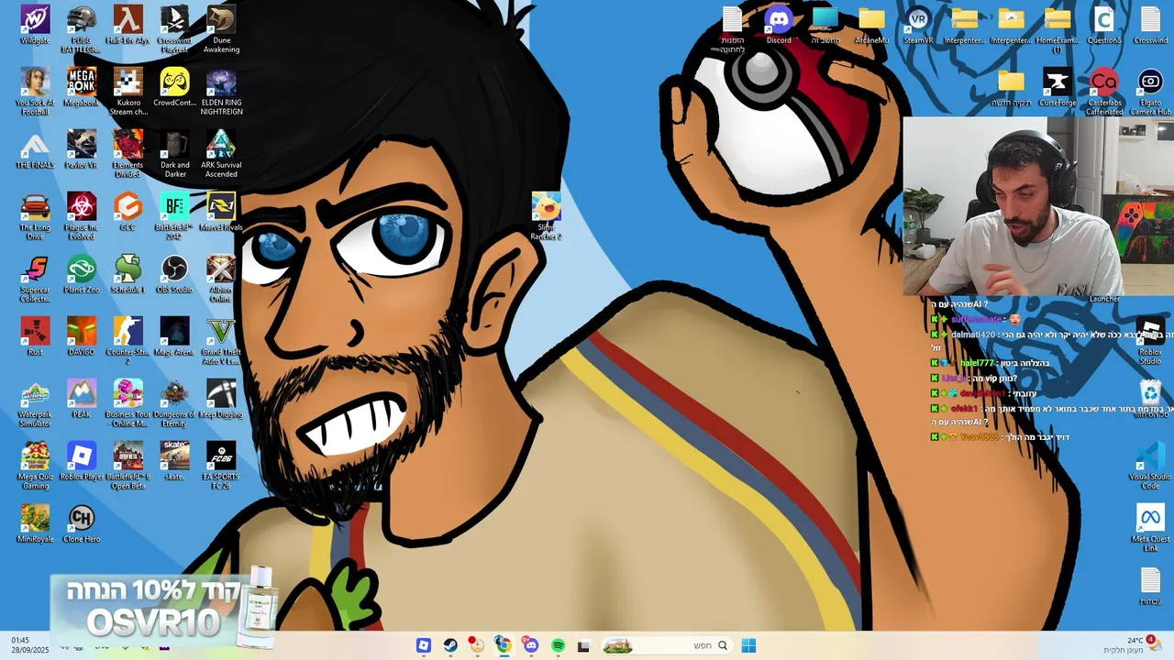Viewport: 1174px width, 660px height.
Task: Click the taskbar search box
Action: 667,645
